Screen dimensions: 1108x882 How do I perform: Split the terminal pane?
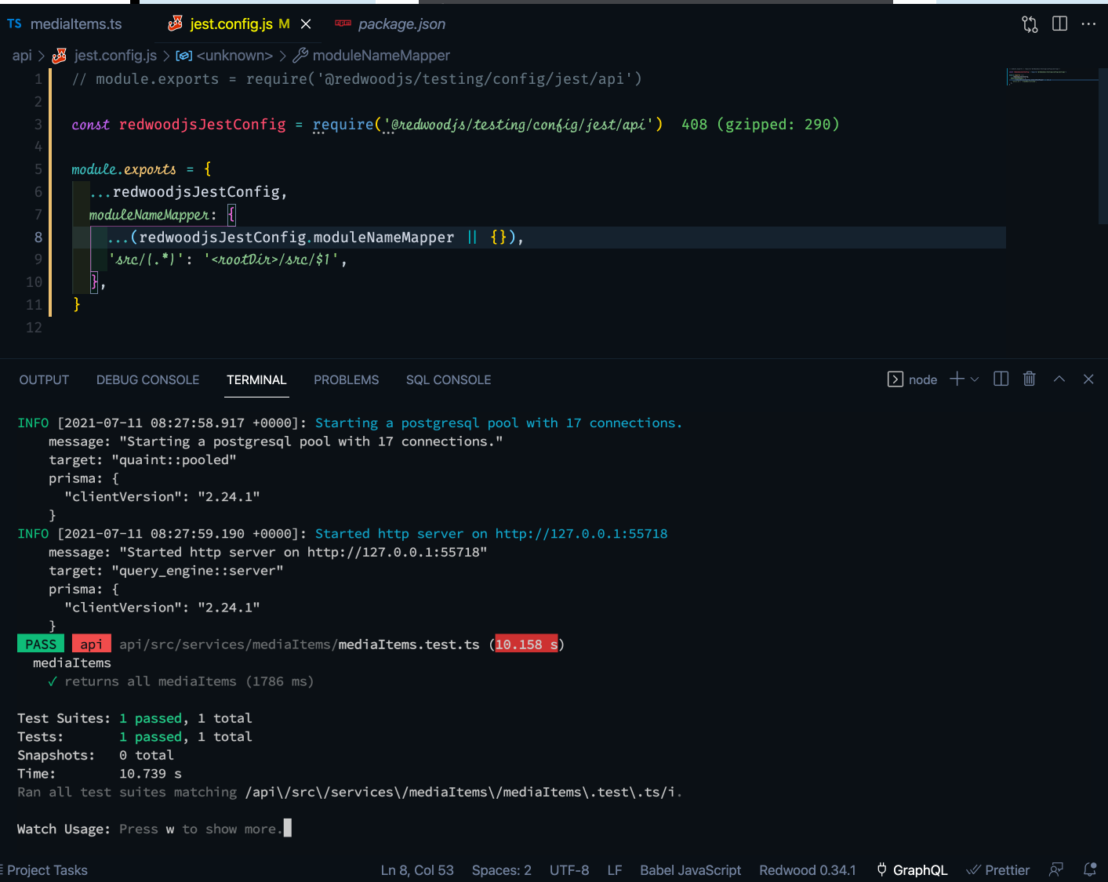(1001, 379)
